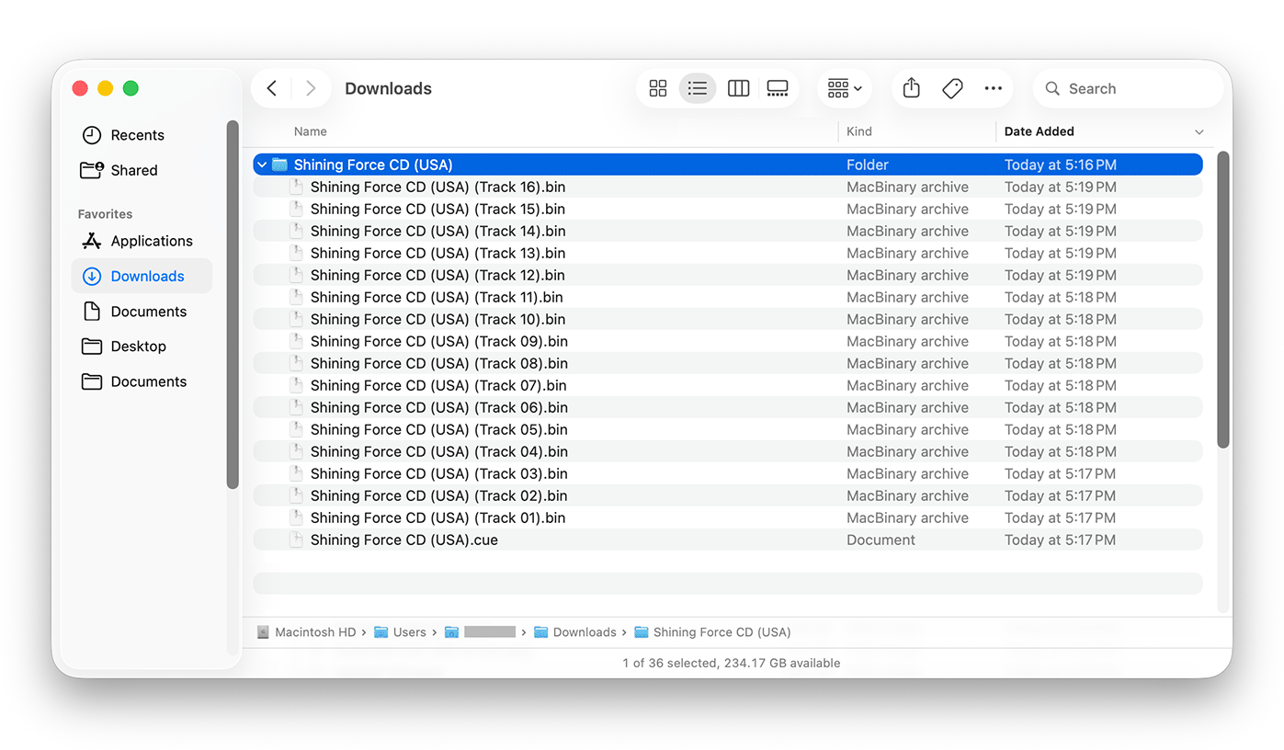Click Downloads in the path bar
The height and width of the screenshot is (750, 1284).
click(x=576, y=632)
